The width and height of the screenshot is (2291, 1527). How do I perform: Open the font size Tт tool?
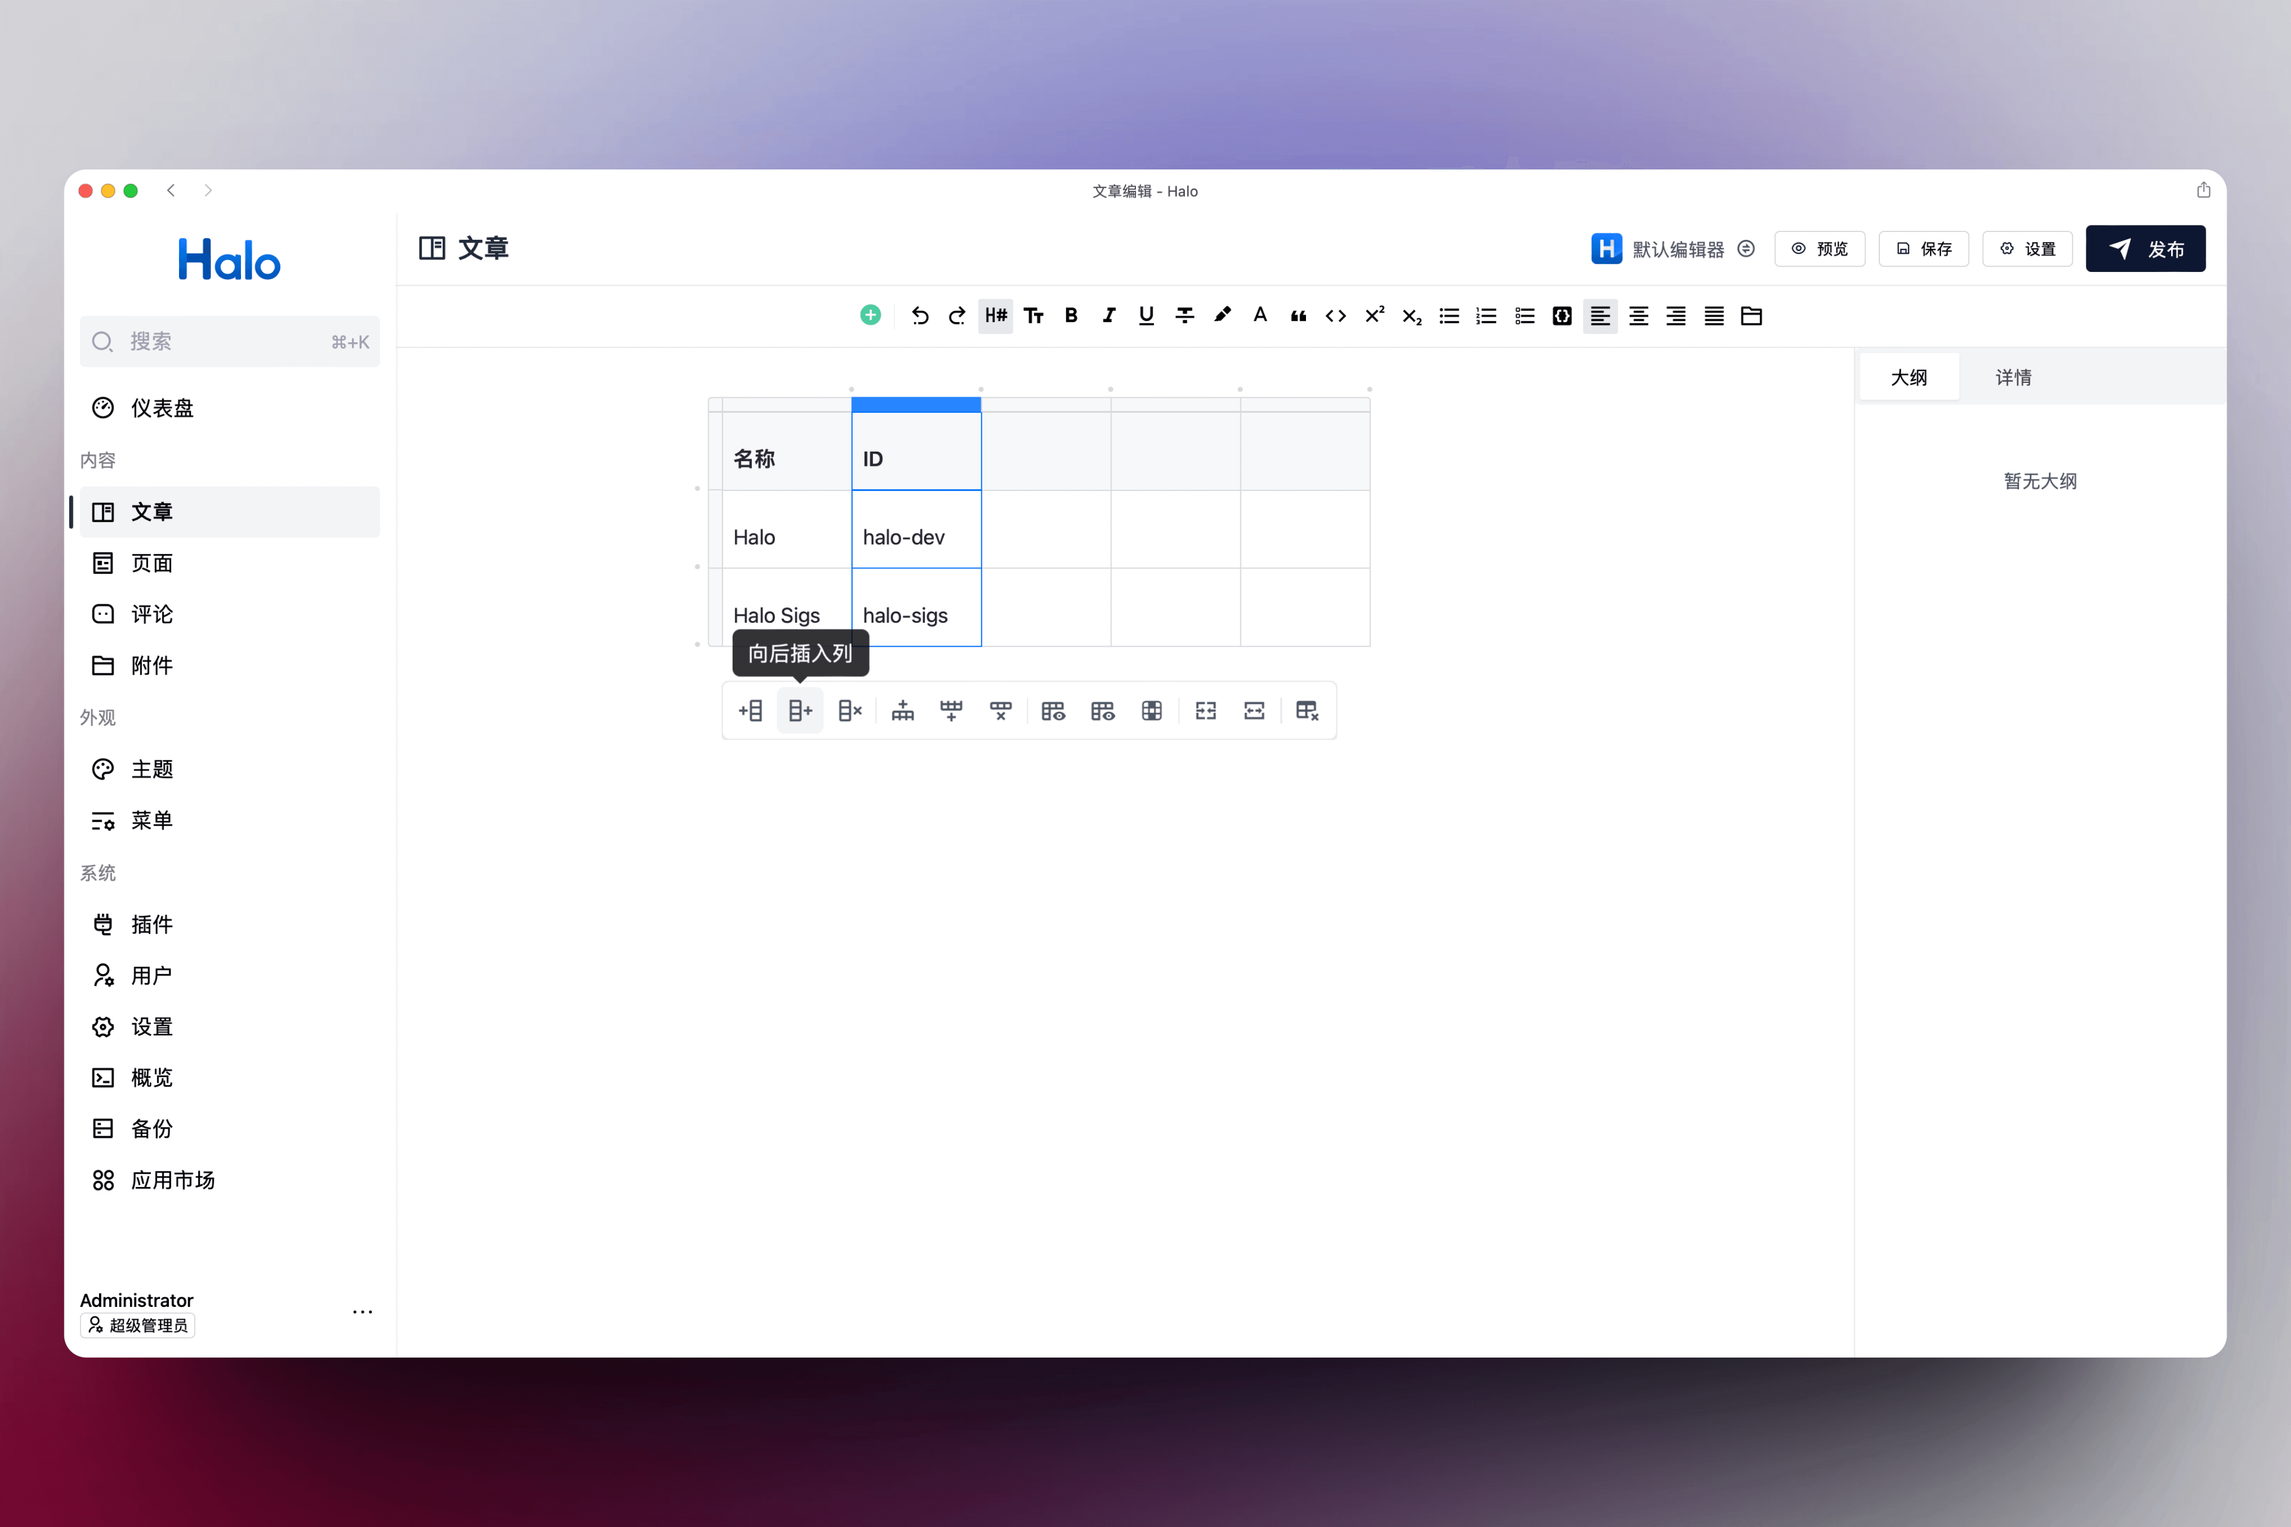click(1033, 316)
